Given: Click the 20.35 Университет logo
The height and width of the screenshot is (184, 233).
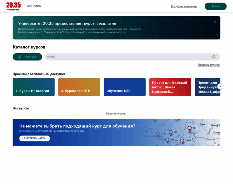Looking at the screenshot, I should coord(13,6).
